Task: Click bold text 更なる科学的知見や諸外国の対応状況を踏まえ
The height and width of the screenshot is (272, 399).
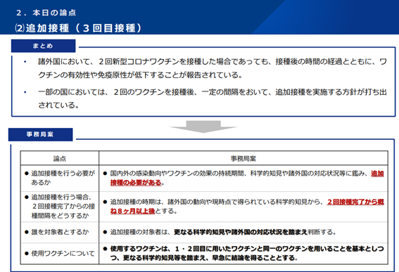Action: 241,232
